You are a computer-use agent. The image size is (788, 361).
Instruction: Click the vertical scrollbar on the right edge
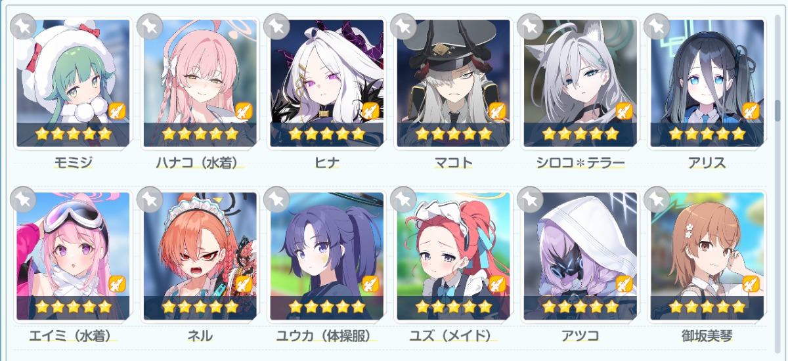coord(778,119)
